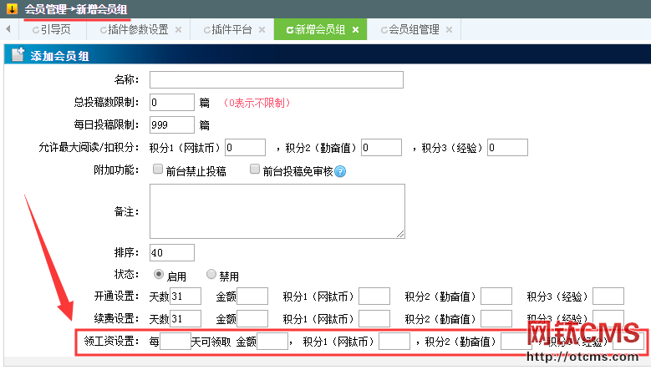Screen dimensions: 651x370
Task: Close the 插件平台 tab
Action: pos(262,29)
